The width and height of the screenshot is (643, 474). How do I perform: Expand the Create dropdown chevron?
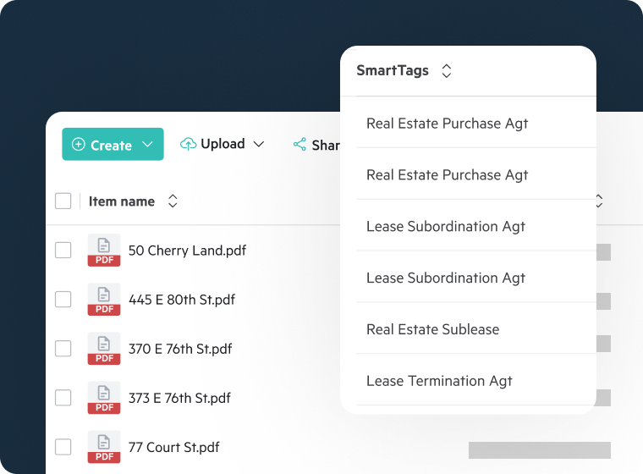(147, 145)
